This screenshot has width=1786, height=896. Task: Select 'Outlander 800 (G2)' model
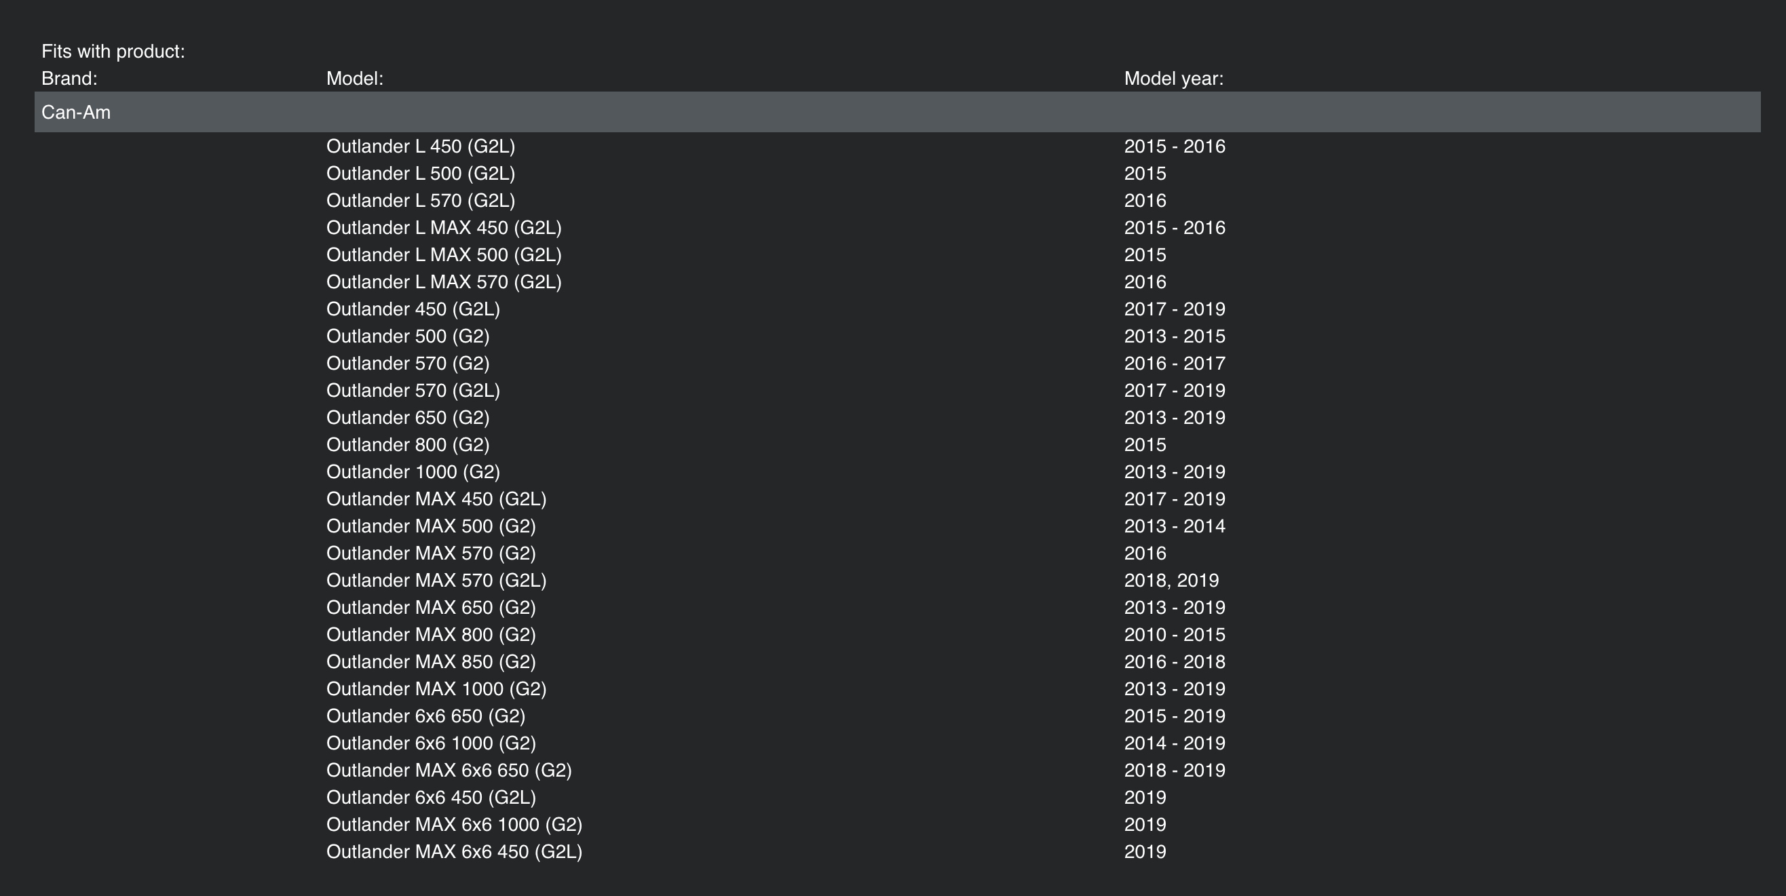[408, 444]
